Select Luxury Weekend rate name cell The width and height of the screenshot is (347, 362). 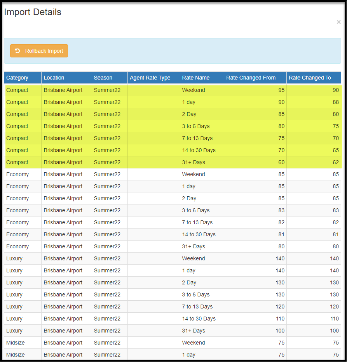click(202, 258)
